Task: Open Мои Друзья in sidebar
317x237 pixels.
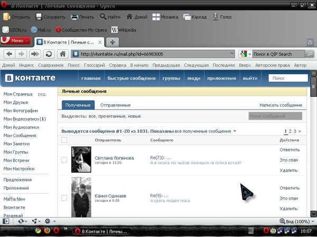Action: pos(15,102)
